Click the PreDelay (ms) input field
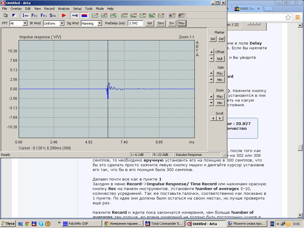 pos(135,23)
